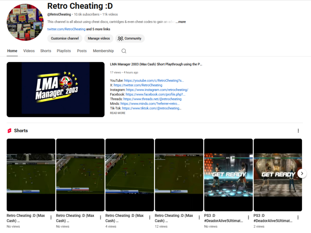Image resolution: width=311 pixels, height=233 pixels.
Task: Click the red Shorts logo icon
Action: [x=9, y=131]
